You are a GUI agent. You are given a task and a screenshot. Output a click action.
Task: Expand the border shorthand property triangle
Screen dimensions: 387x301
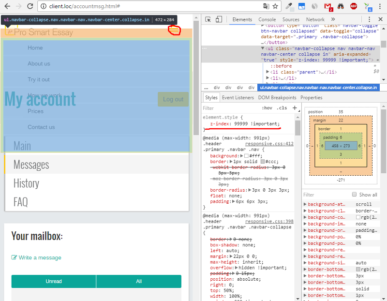(231, 162)
